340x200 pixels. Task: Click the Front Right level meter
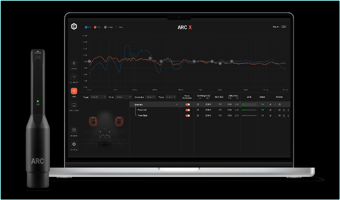tap(249, 116)
